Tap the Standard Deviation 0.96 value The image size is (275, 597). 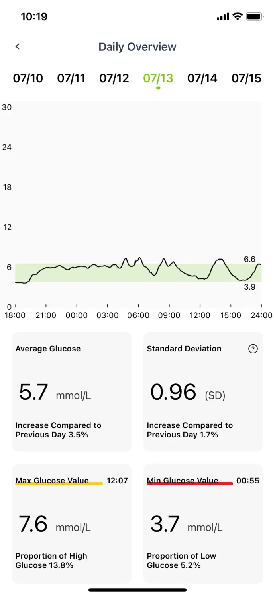173,392
